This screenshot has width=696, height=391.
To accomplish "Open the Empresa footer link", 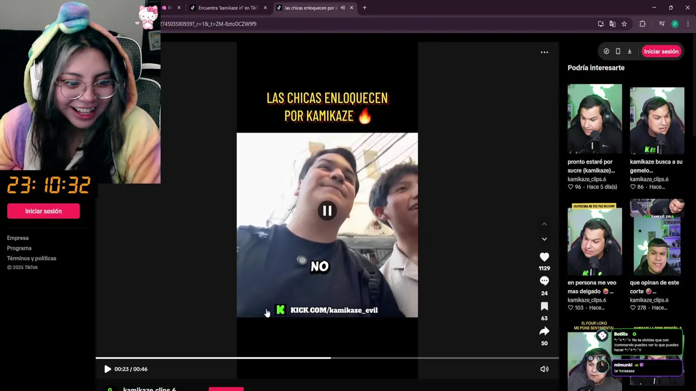I will coord(18,238).
